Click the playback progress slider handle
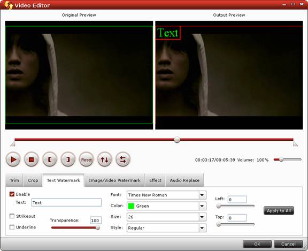 point(177,140)
